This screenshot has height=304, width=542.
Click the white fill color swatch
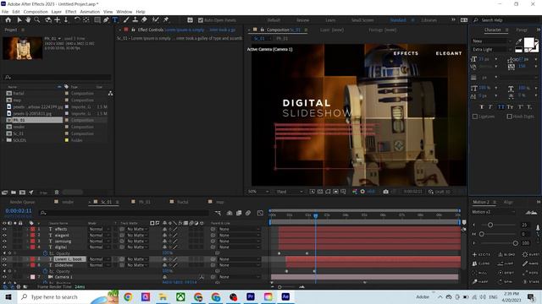click(528, 43)
